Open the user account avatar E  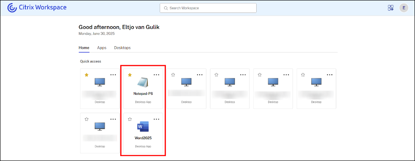pos(404,8)
